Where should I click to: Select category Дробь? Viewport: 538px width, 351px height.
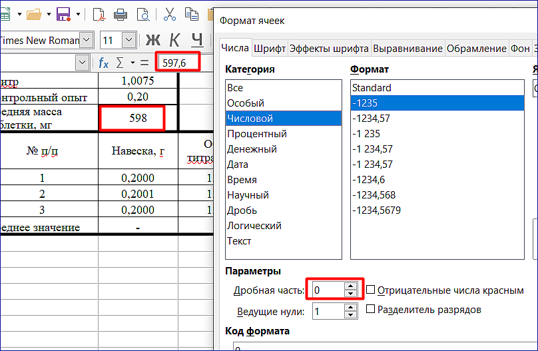pyautogui.click(x=284, y=210)
